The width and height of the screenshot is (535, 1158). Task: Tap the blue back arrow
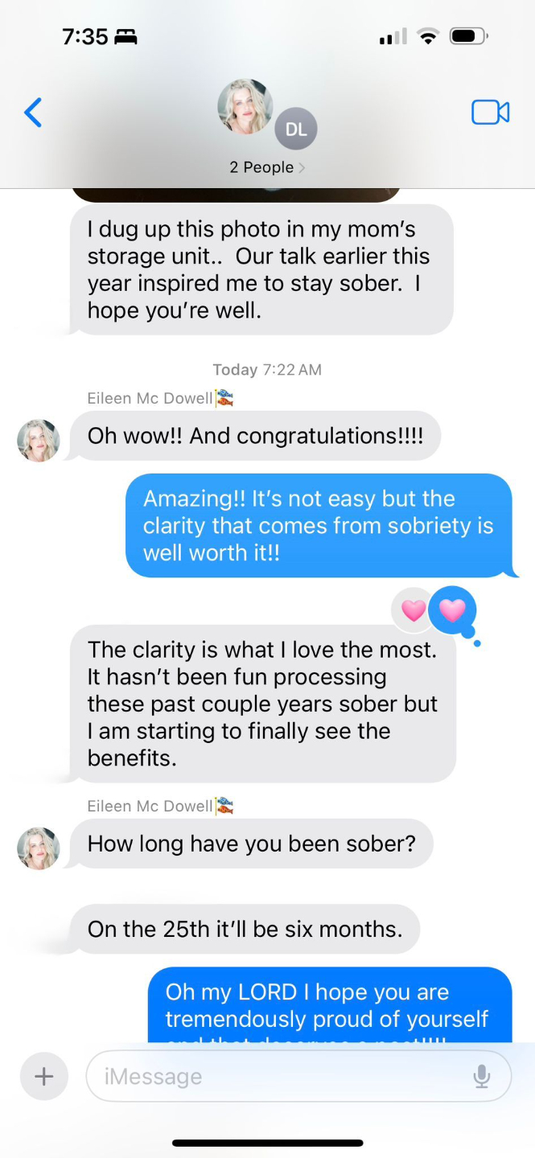(33, 113)
